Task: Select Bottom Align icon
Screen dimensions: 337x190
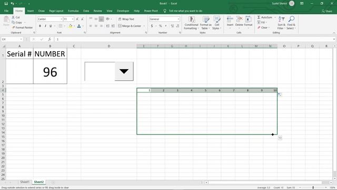Action: (101, 19)
